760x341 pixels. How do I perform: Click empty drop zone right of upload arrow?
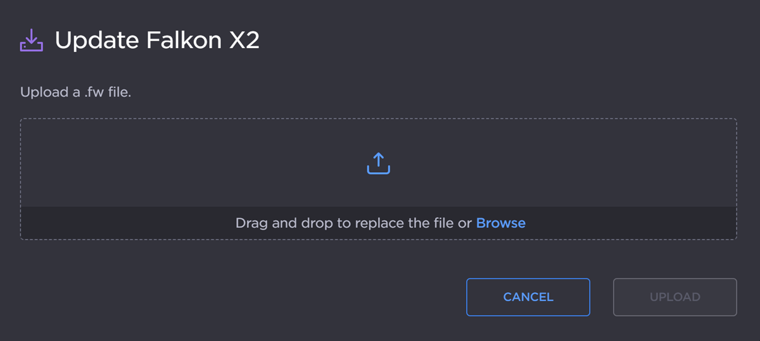pos(570,163)
